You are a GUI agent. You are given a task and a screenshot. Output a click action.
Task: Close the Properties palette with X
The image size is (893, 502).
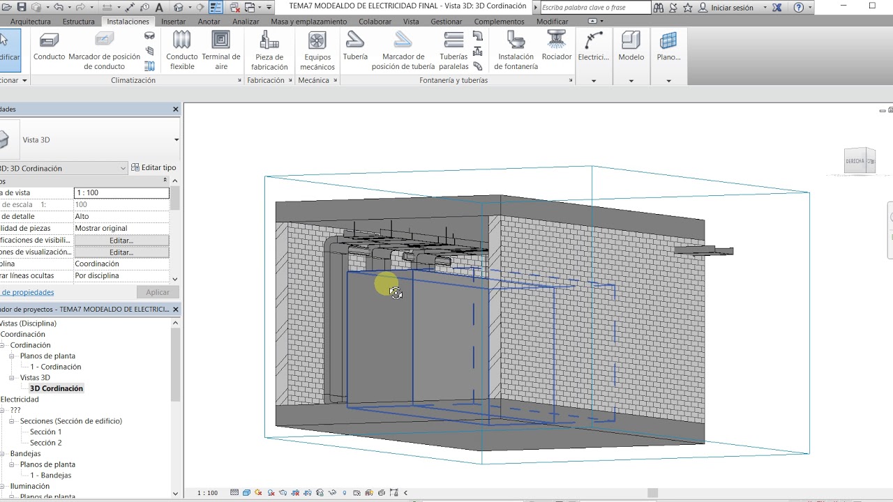176,109
